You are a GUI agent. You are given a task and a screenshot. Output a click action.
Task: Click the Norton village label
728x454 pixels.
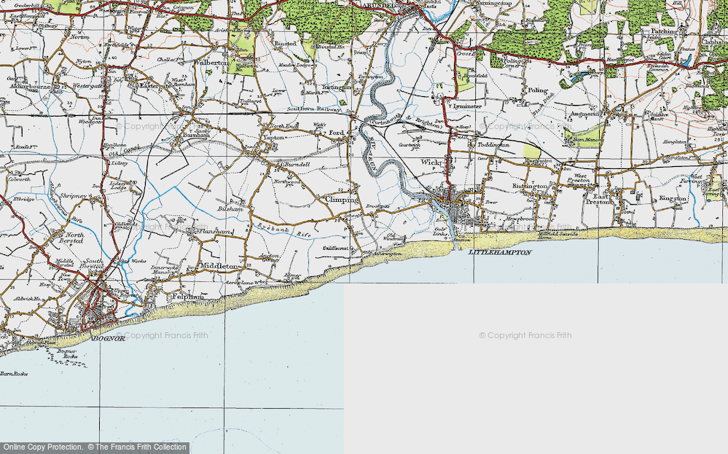click(x=79, y=36)
